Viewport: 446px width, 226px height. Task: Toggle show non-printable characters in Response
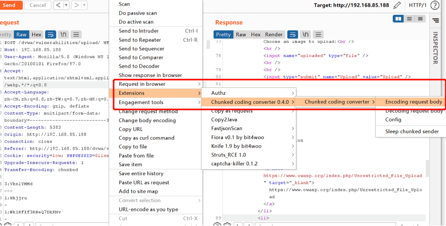pyautogui.click(x=305, y=34)
